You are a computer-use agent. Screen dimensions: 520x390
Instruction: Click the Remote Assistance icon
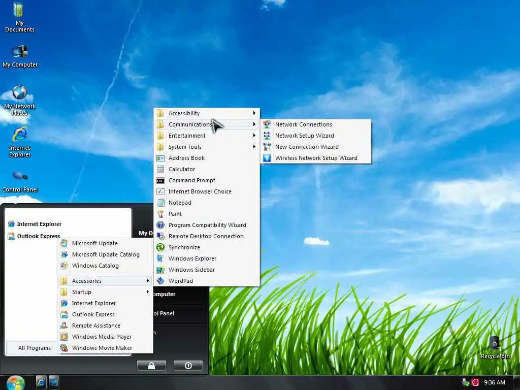click(x=64, y=326)
